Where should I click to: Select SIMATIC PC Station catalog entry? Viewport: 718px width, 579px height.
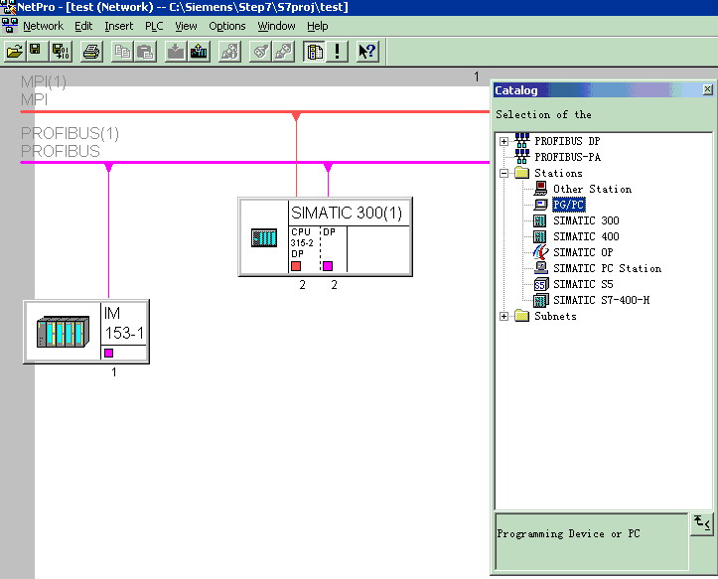tap(606, 268)
